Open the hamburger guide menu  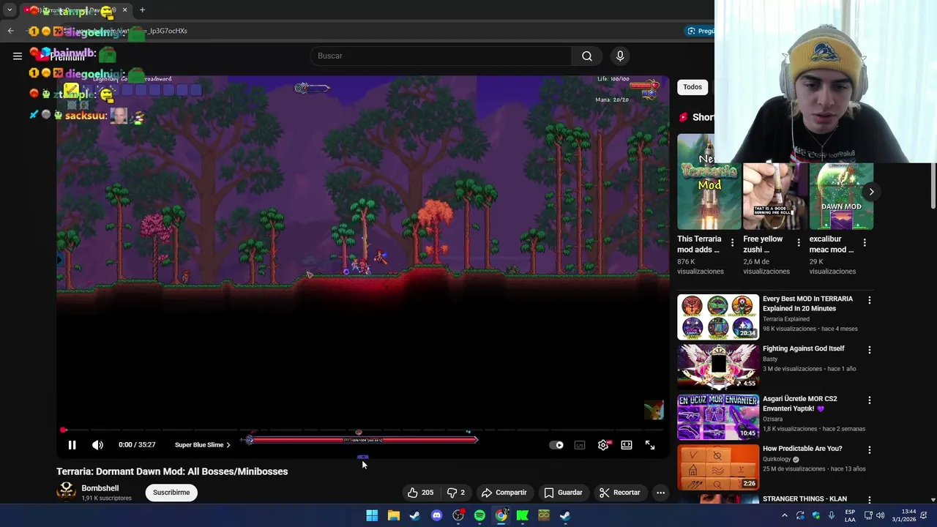[x=18, y=56]
